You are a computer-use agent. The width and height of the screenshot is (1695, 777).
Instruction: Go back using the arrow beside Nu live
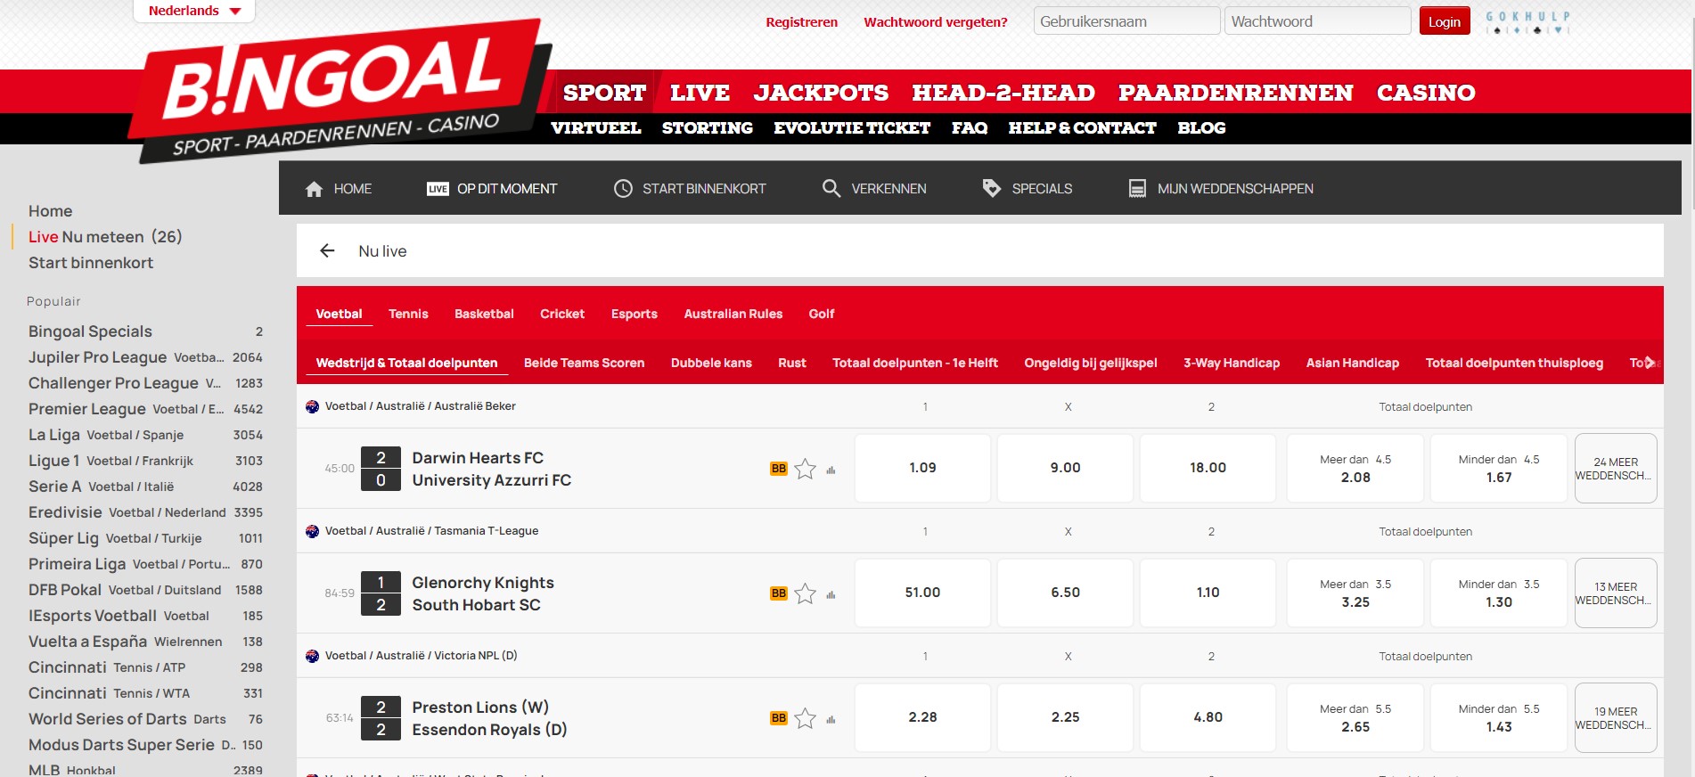point(327,251)
